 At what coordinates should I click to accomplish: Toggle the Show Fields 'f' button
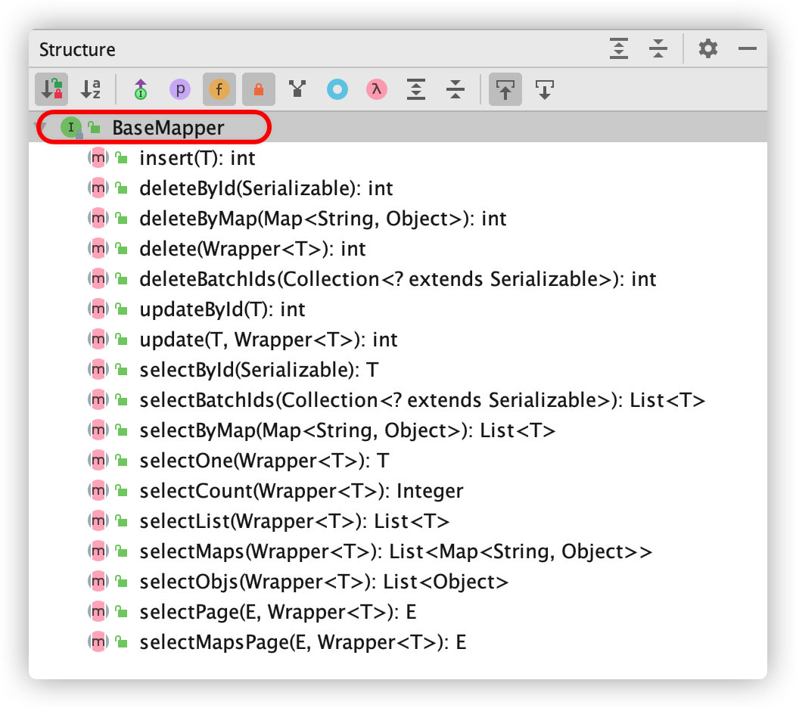(x=219, y=90)
